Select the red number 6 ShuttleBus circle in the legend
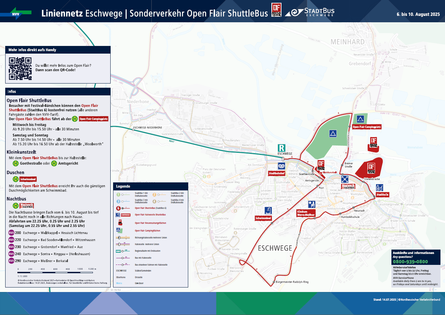This screenshot has width=445, height=315. pyautogui.click(x=118, y=208)
